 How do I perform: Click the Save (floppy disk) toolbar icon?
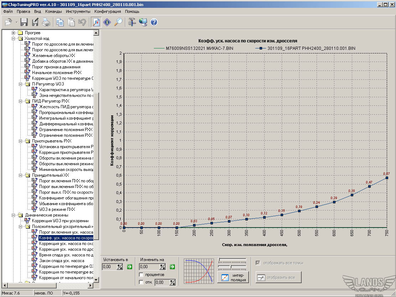tap(24, 22)
